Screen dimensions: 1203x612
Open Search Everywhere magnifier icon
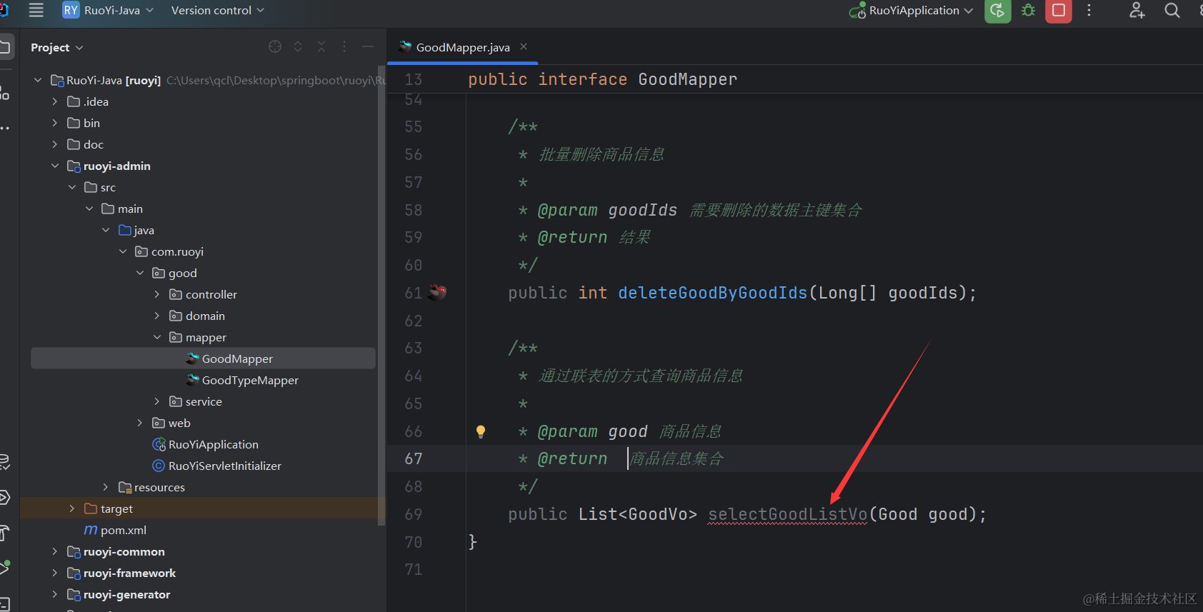click(x=1172, y=11)
